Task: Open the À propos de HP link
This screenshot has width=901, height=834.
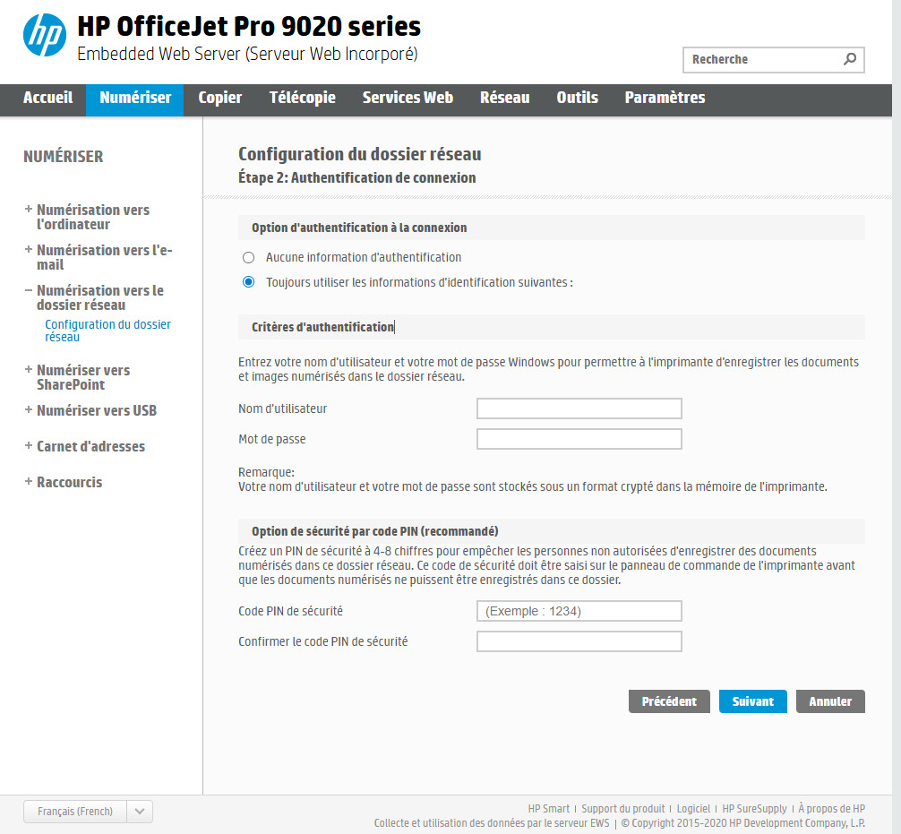Action: (831, 809)
